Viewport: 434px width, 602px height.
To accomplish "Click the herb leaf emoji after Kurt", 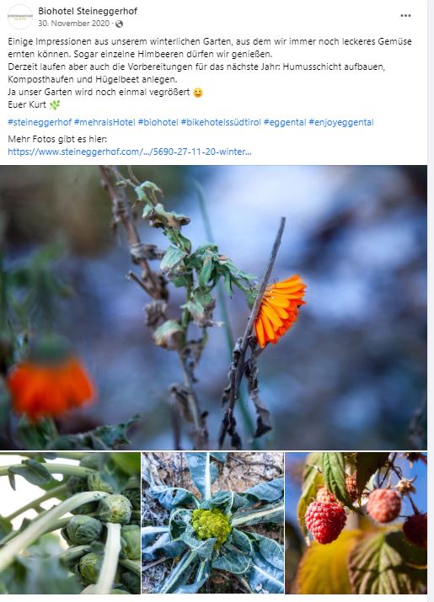I will pos(55,104).
